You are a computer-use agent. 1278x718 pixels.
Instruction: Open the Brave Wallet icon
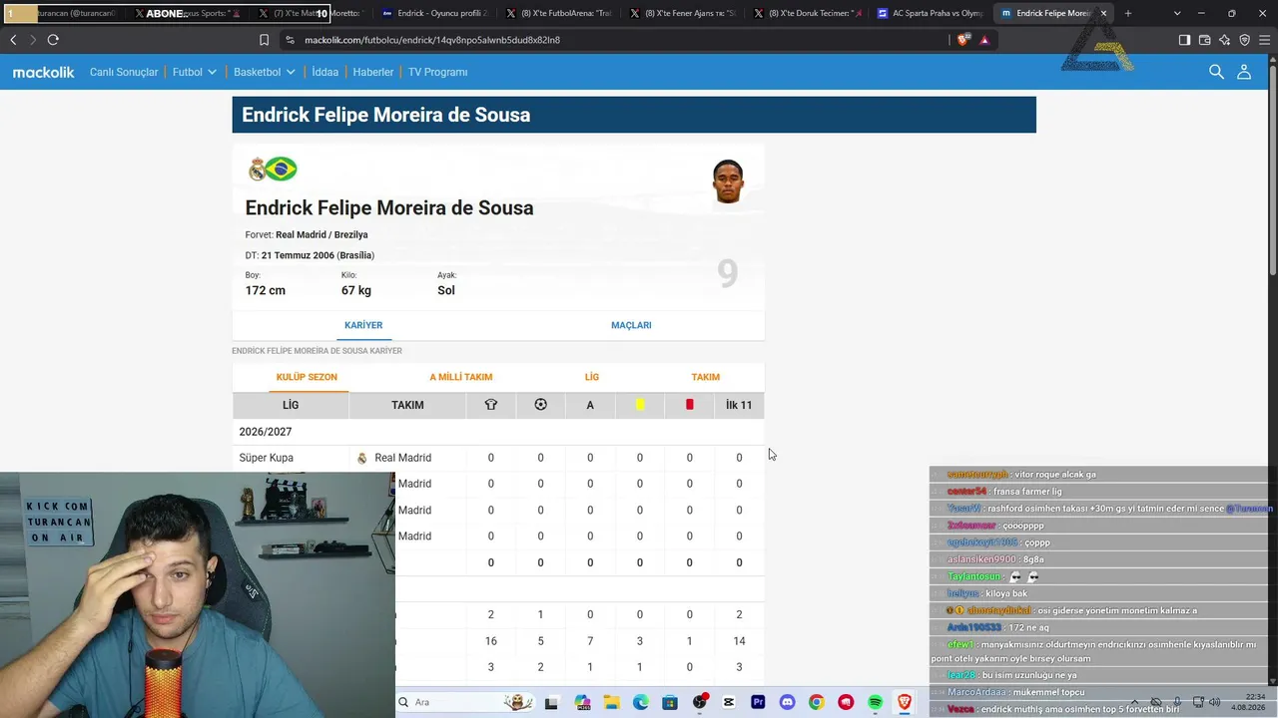(x=1204, y=40)
